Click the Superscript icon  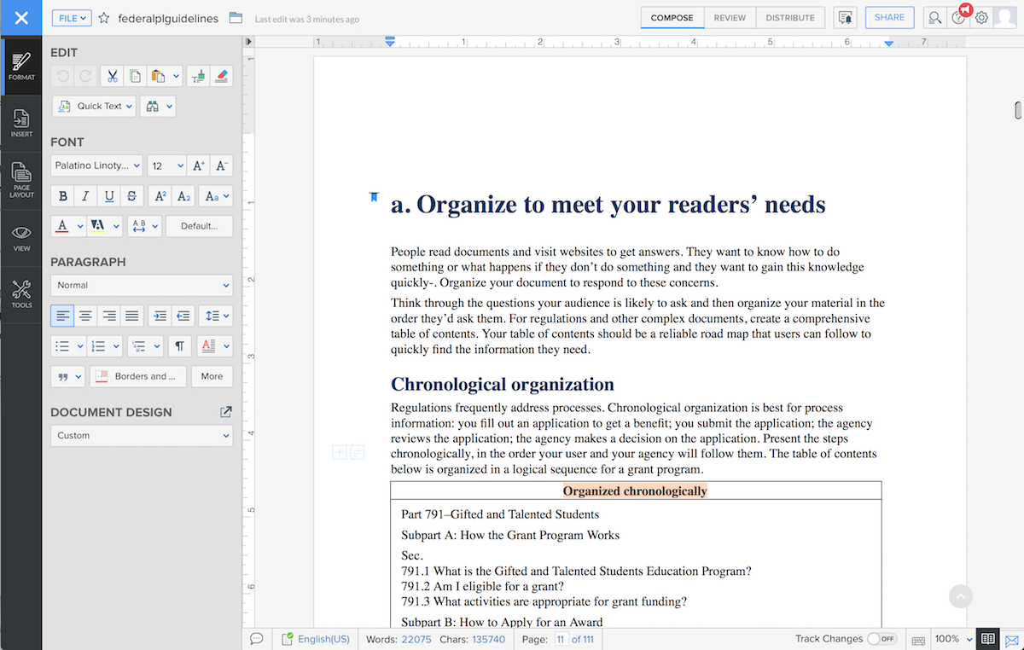click(x=160, y=196)
